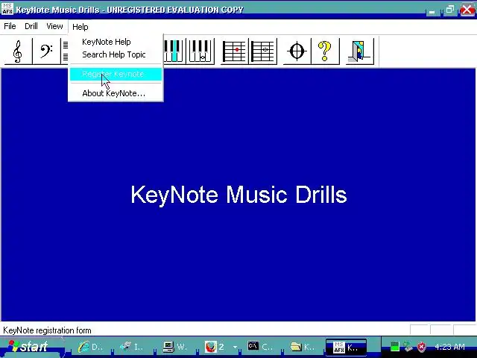Click the green tray icon

click(x=394, y=346)
